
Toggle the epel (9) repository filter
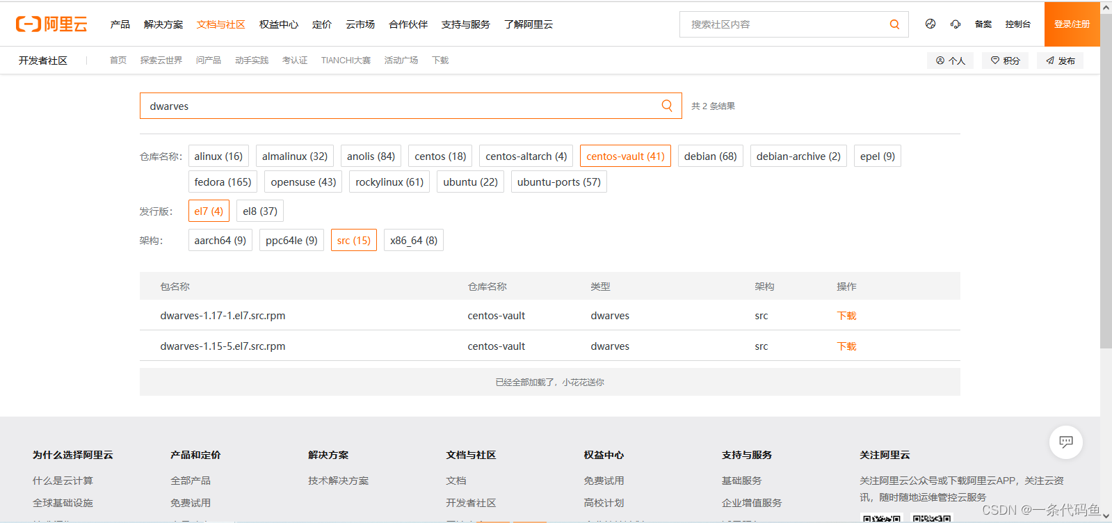point(878,156)
